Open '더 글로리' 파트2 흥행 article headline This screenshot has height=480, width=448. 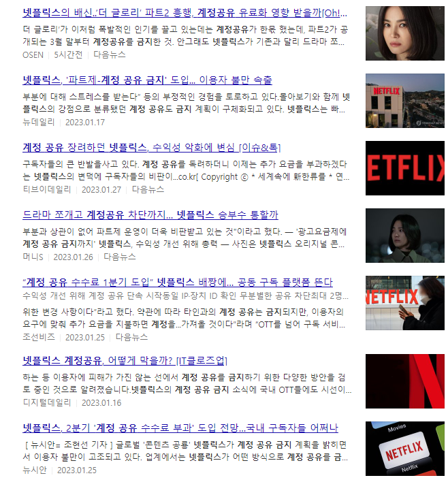tap(185, 13)
